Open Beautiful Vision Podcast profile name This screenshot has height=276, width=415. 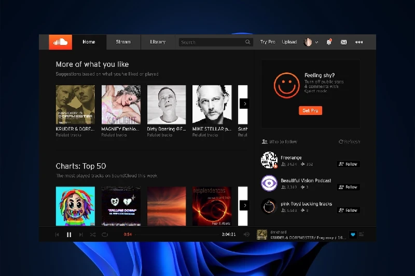(x=306, y=181)
